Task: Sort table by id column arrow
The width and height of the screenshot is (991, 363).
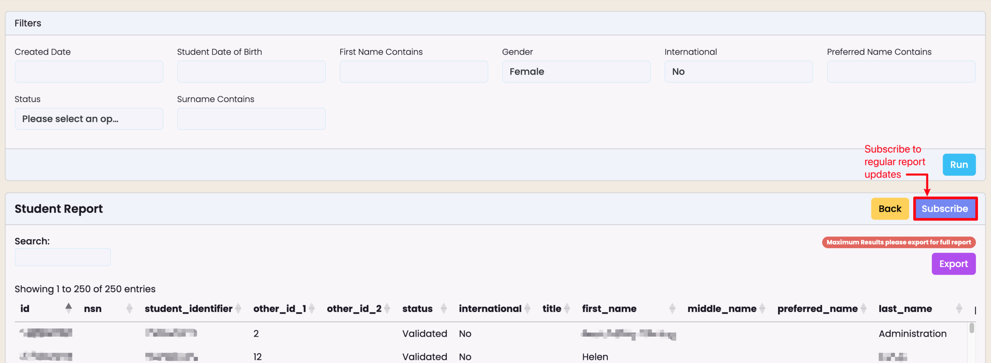Action: pyautogui.click(x=69, y=308)
